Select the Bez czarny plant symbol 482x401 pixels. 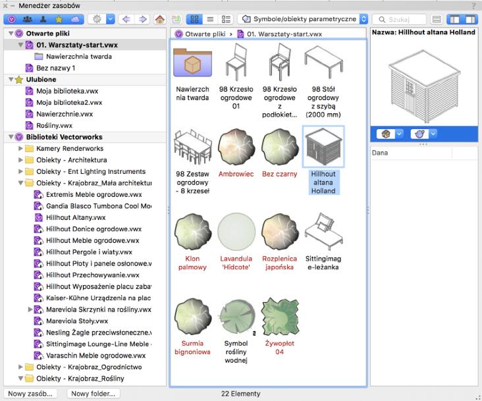279,147
